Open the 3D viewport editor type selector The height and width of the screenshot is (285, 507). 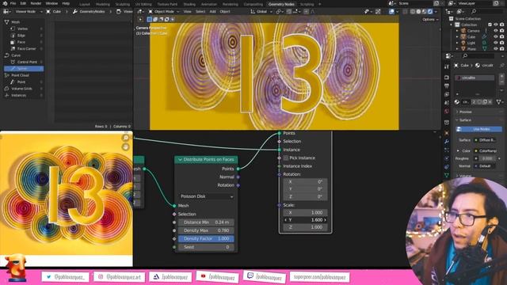pyautogui.click(x=141, y=12)
